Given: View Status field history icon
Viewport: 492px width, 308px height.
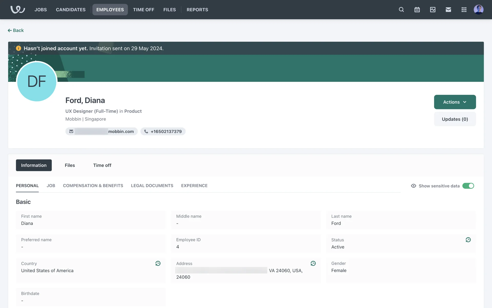Looking at the screenshot, I should coord(468,240).
